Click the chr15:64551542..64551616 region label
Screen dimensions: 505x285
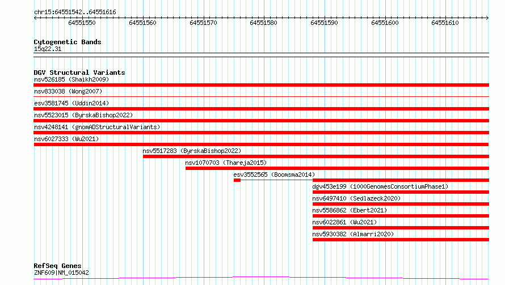click(x=75, y=12)
